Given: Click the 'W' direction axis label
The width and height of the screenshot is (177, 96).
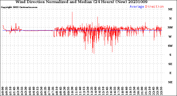Looking at the screenshot, I should [x=170, y=37].
